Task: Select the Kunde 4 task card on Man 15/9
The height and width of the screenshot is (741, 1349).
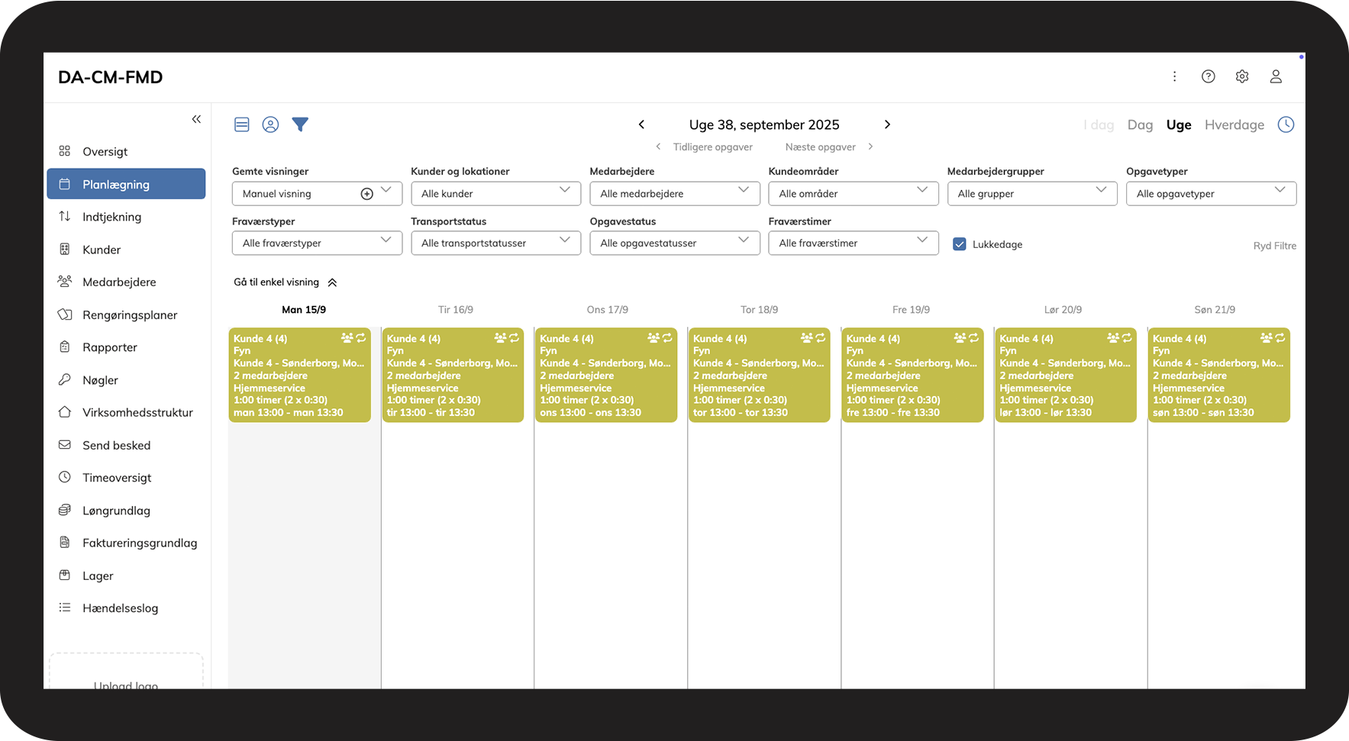Action: click(299, 375)
